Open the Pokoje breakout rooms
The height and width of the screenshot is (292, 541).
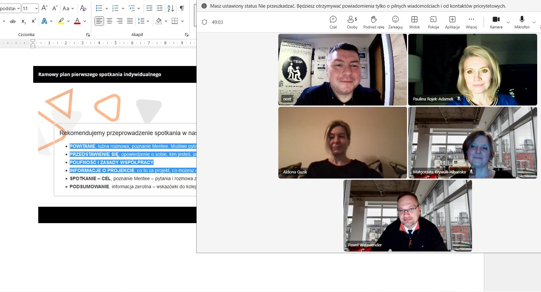pyautogui.click(x=433, y=22)
